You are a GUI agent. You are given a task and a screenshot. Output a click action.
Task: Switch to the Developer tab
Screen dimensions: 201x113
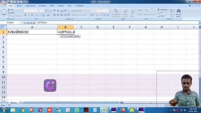[79, 6]
